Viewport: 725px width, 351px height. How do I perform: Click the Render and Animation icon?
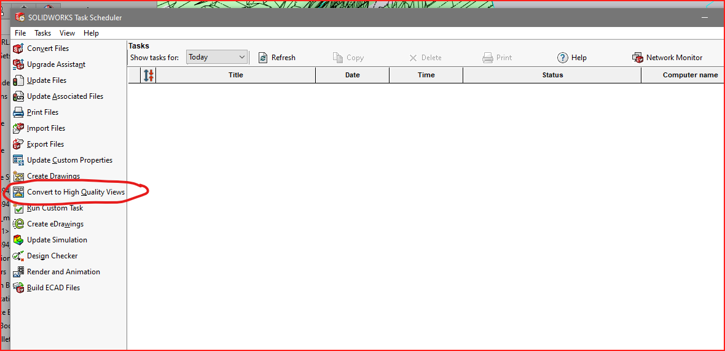[x=18, y=272]
